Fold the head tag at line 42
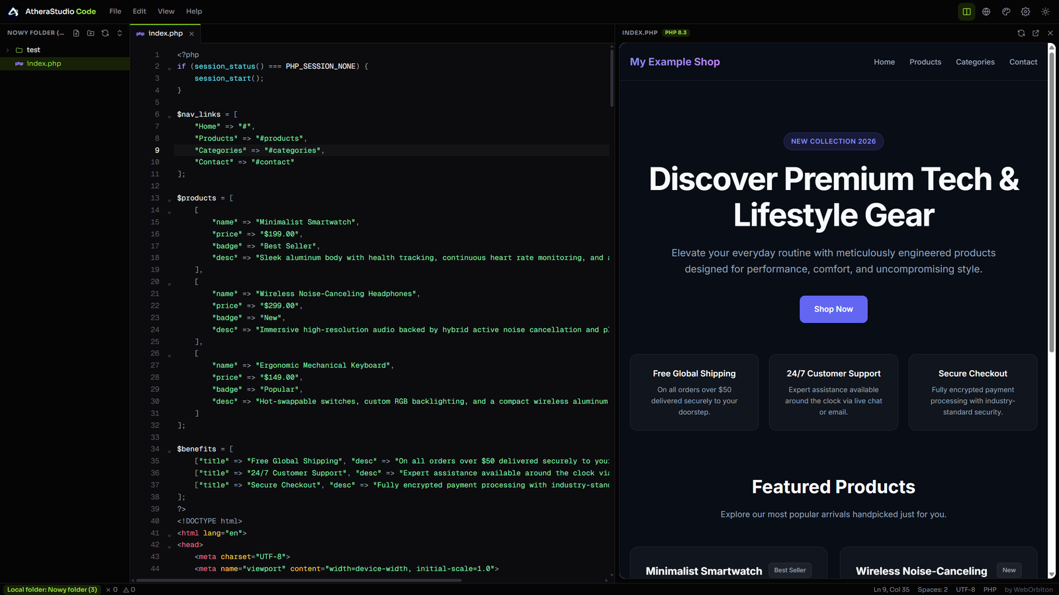Image resolution: width=1059 pixels, height=595 pixels. click(x=169, y=546)
